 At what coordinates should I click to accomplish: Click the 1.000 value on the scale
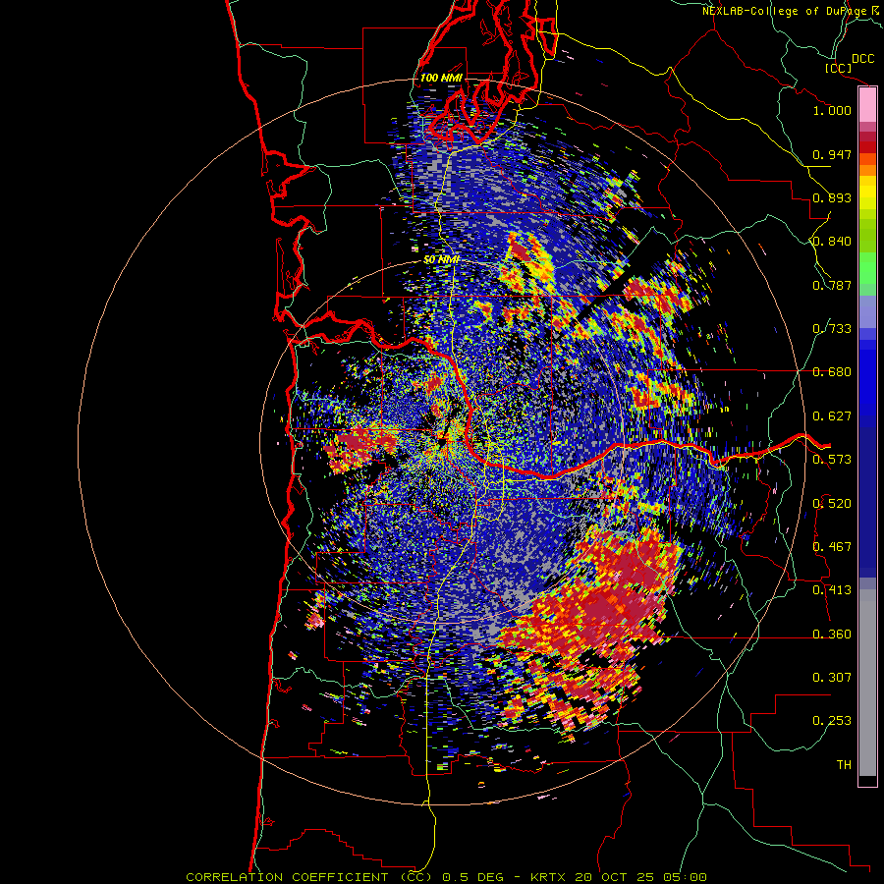pos(832,110)
